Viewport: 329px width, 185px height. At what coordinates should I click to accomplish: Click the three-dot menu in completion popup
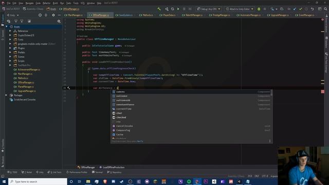tap(270, 141)
